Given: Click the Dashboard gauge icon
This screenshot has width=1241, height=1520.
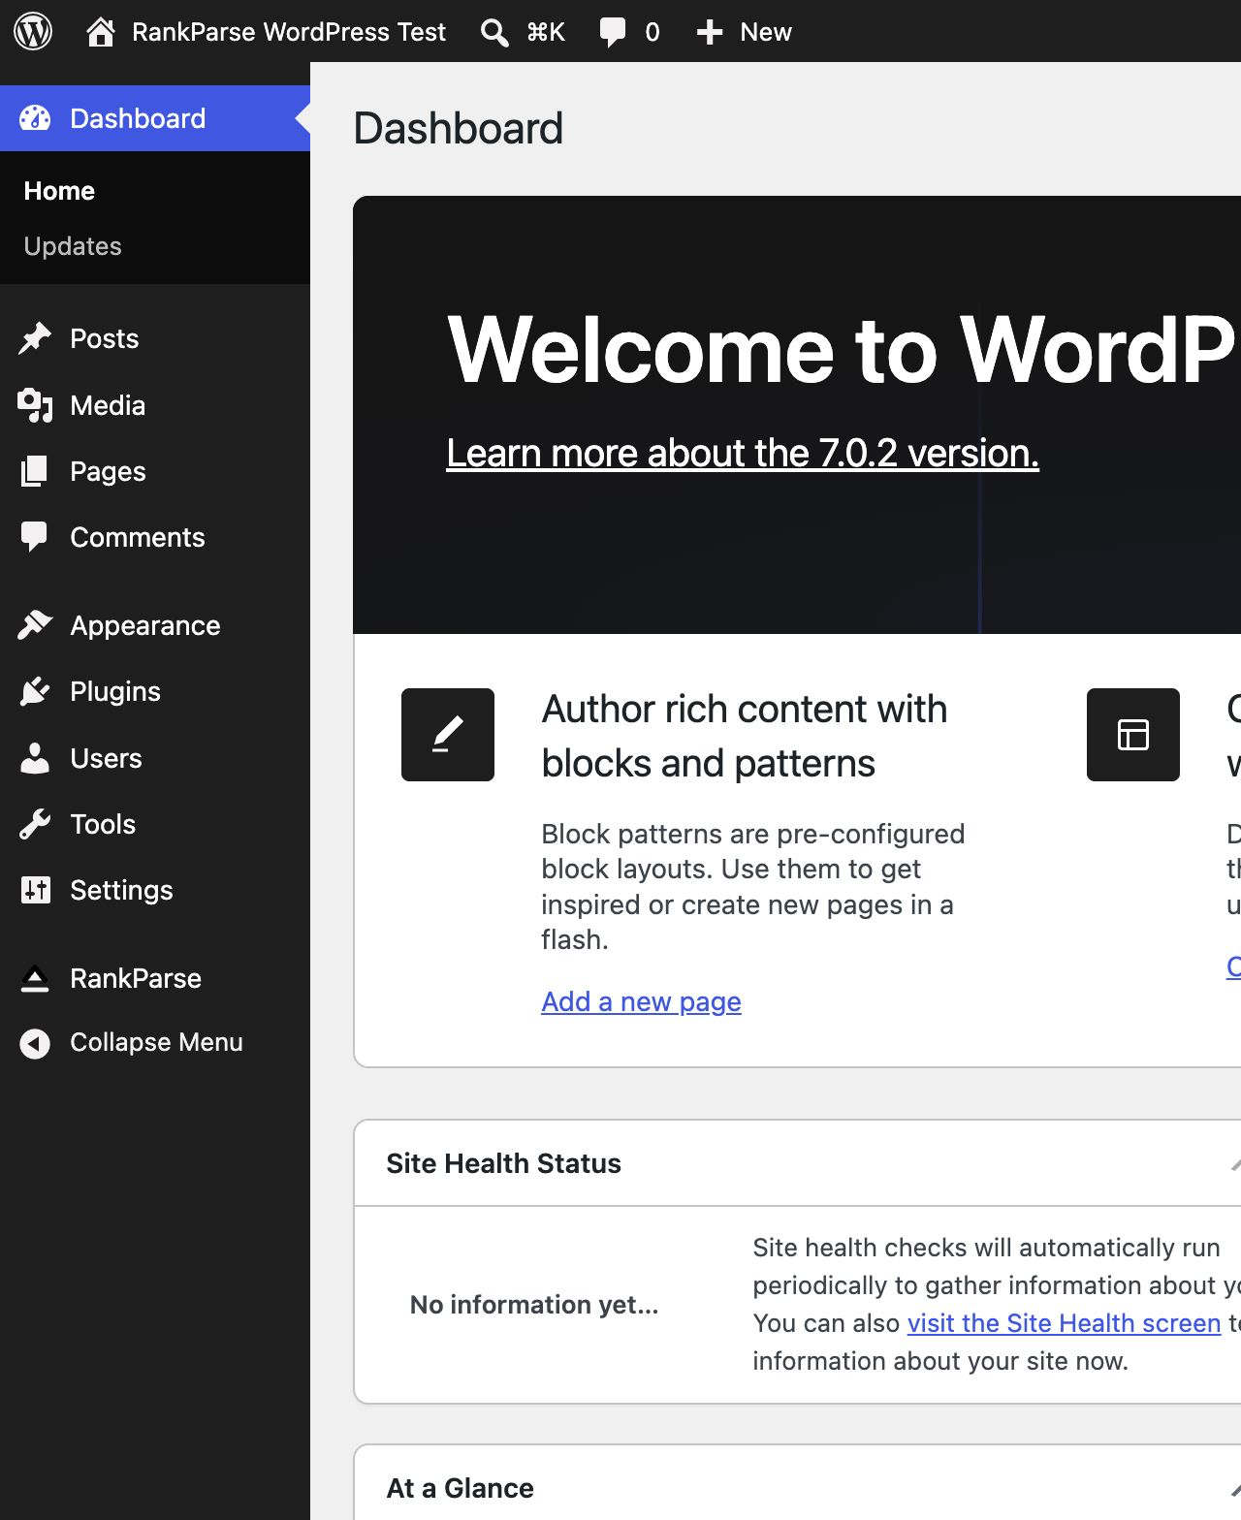Looking at the screenshot, I should click(x=35, y=118).
